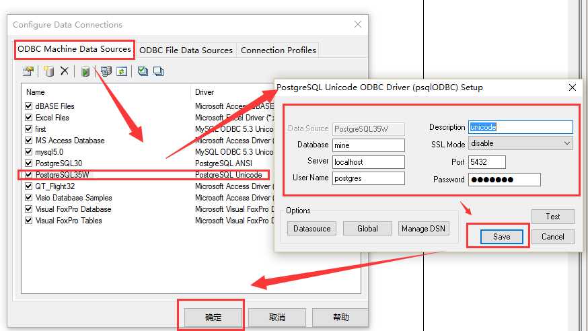
Task: Click the check all icon in the toolbar
Action: [143, 71]
